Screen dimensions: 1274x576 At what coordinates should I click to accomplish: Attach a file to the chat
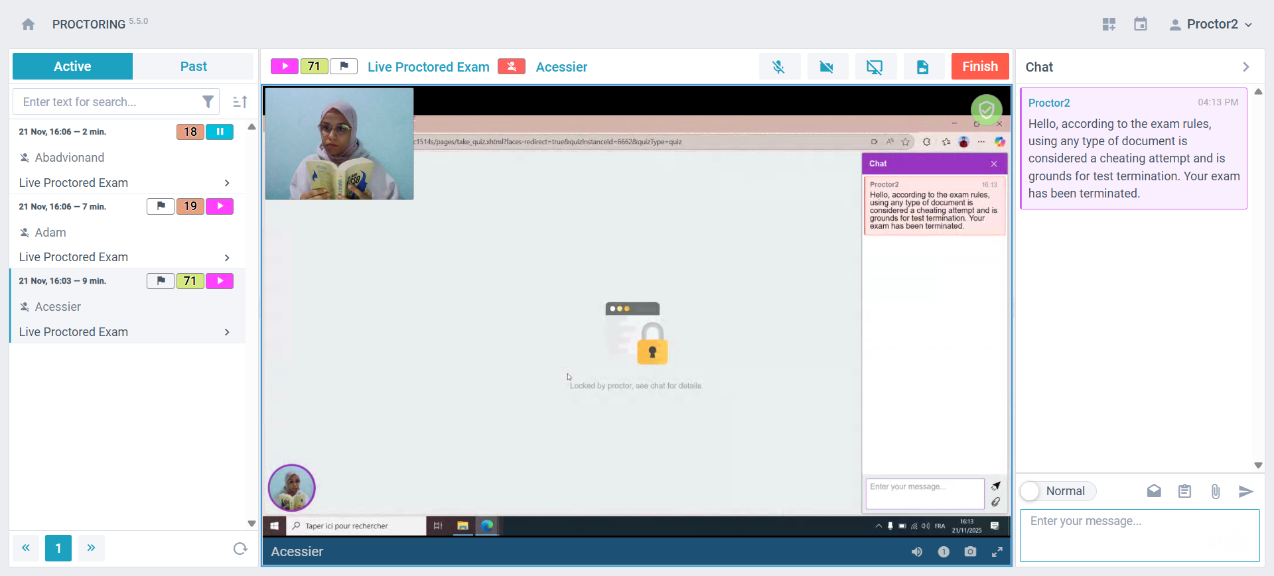1215,491
